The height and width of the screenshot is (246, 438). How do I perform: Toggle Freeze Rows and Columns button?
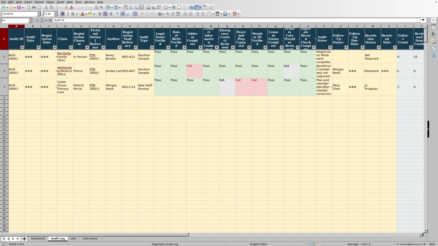[x=196, y=7]
